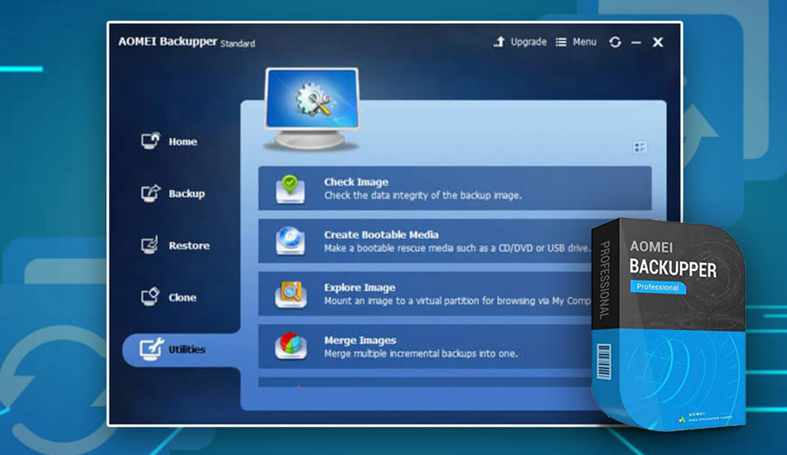Image resolution: width=787 pixels, height=455 pixels.
Task: Switch to the Restore section
Action: [175, 246]
